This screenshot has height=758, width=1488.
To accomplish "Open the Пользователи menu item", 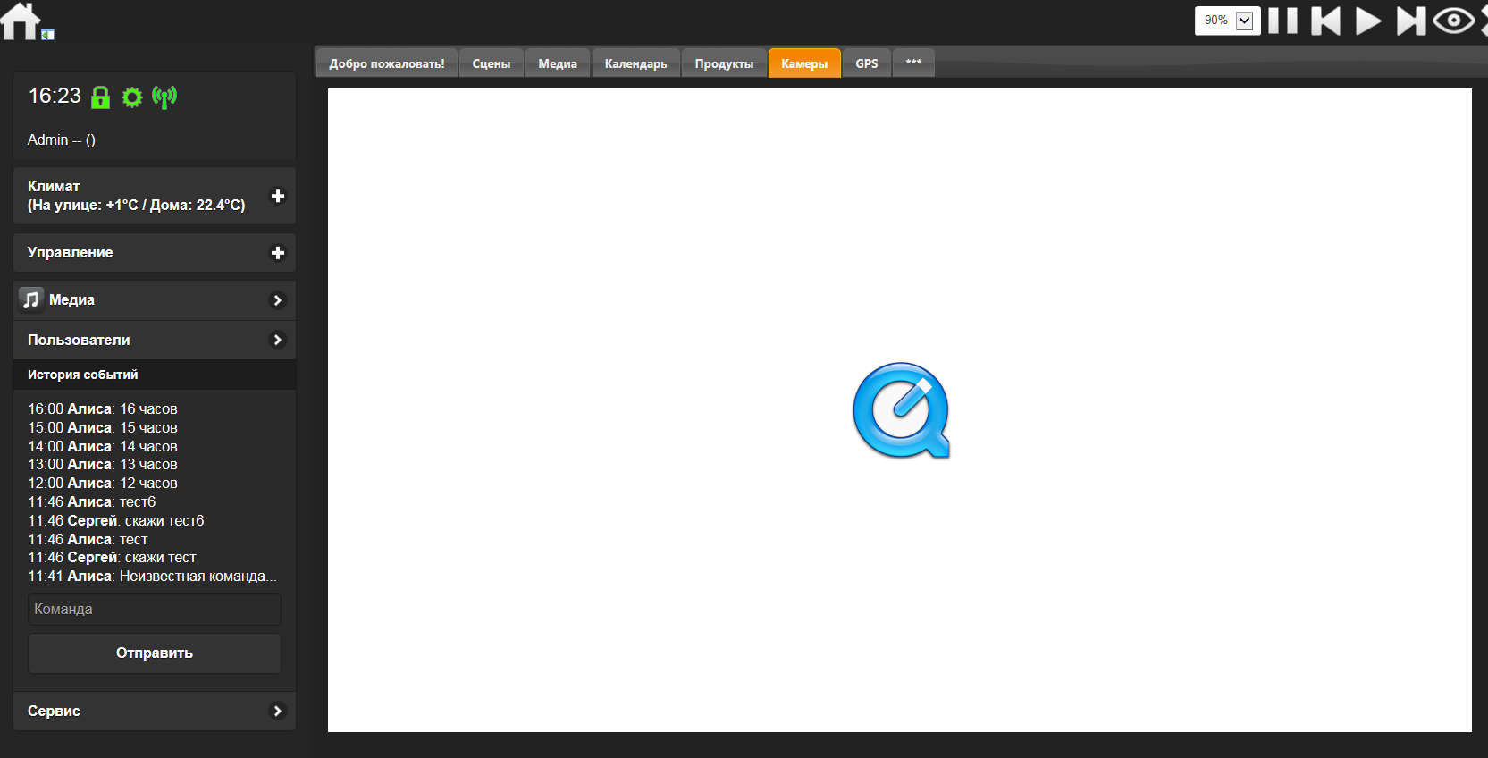I will pos(155,340).
